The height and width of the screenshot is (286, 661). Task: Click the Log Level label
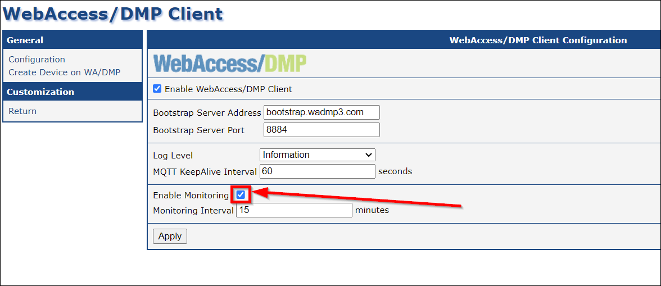pos(173,156)
